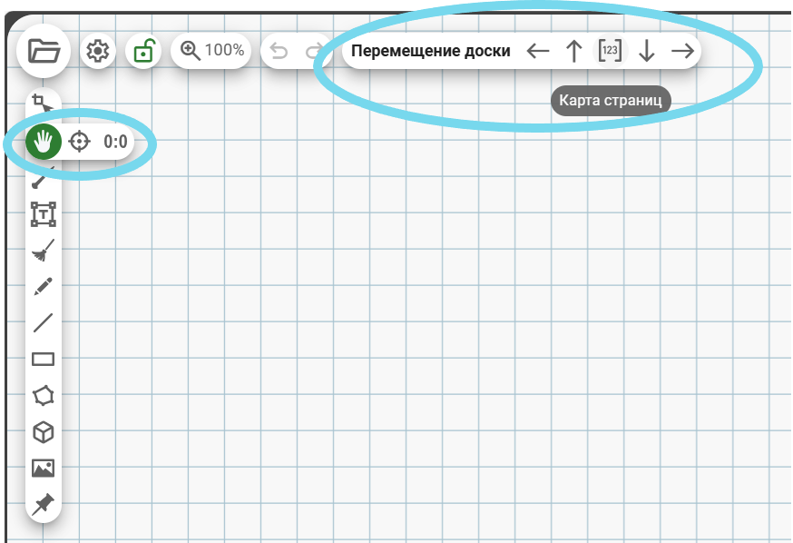Screen dimensions: 793x543
Task: Select the 3D cube tool
Action: point(44,432)
